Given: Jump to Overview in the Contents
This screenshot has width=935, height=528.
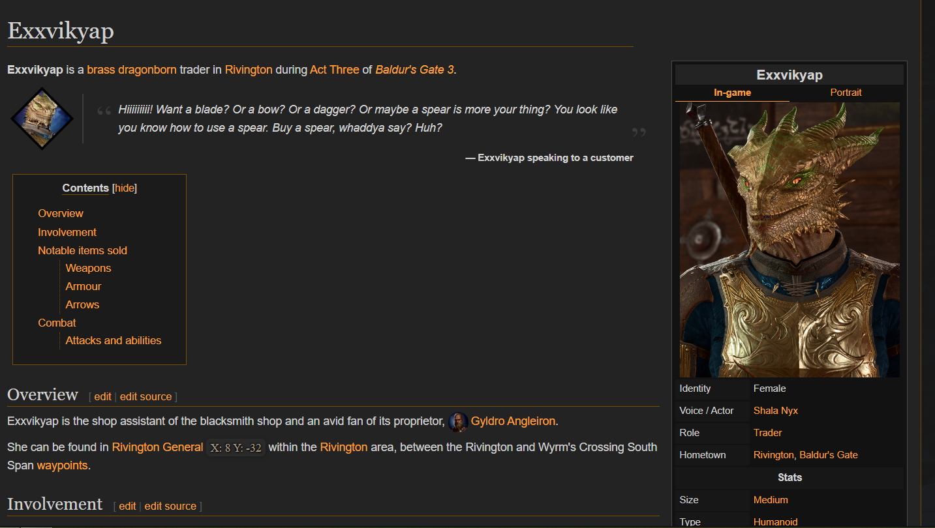Looking at the screenshot, I should click(61, 213).
